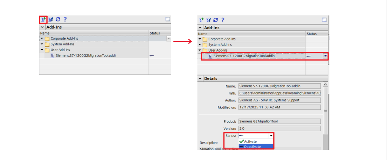The image size is (387, 160).
Task: Open help question mark in right panel
Action: coord(223,20)
